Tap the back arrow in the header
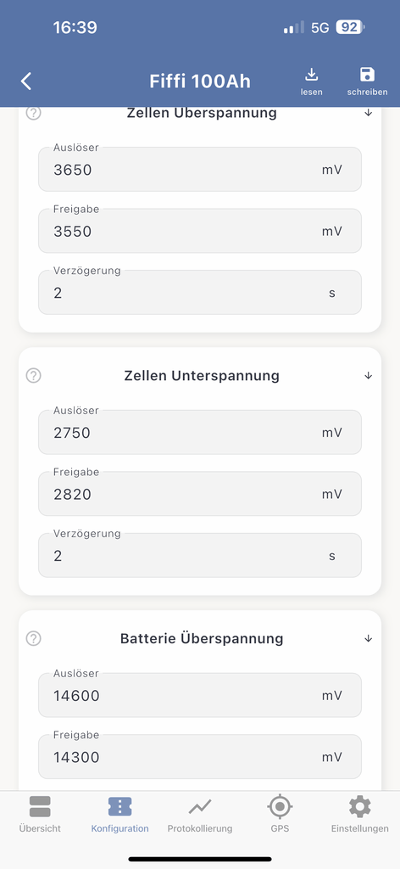 click(26, 81)
